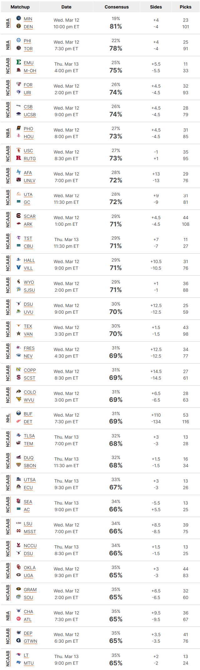Select the Sides column header
200x670 pixels.
[156, 7]
